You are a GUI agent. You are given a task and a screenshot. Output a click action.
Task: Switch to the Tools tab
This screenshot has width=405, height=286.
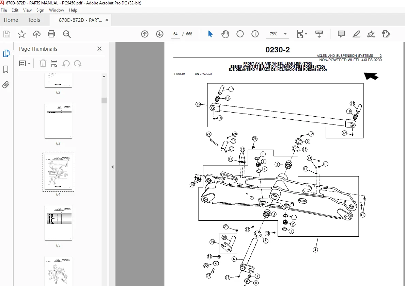click(x=34, y=20)
